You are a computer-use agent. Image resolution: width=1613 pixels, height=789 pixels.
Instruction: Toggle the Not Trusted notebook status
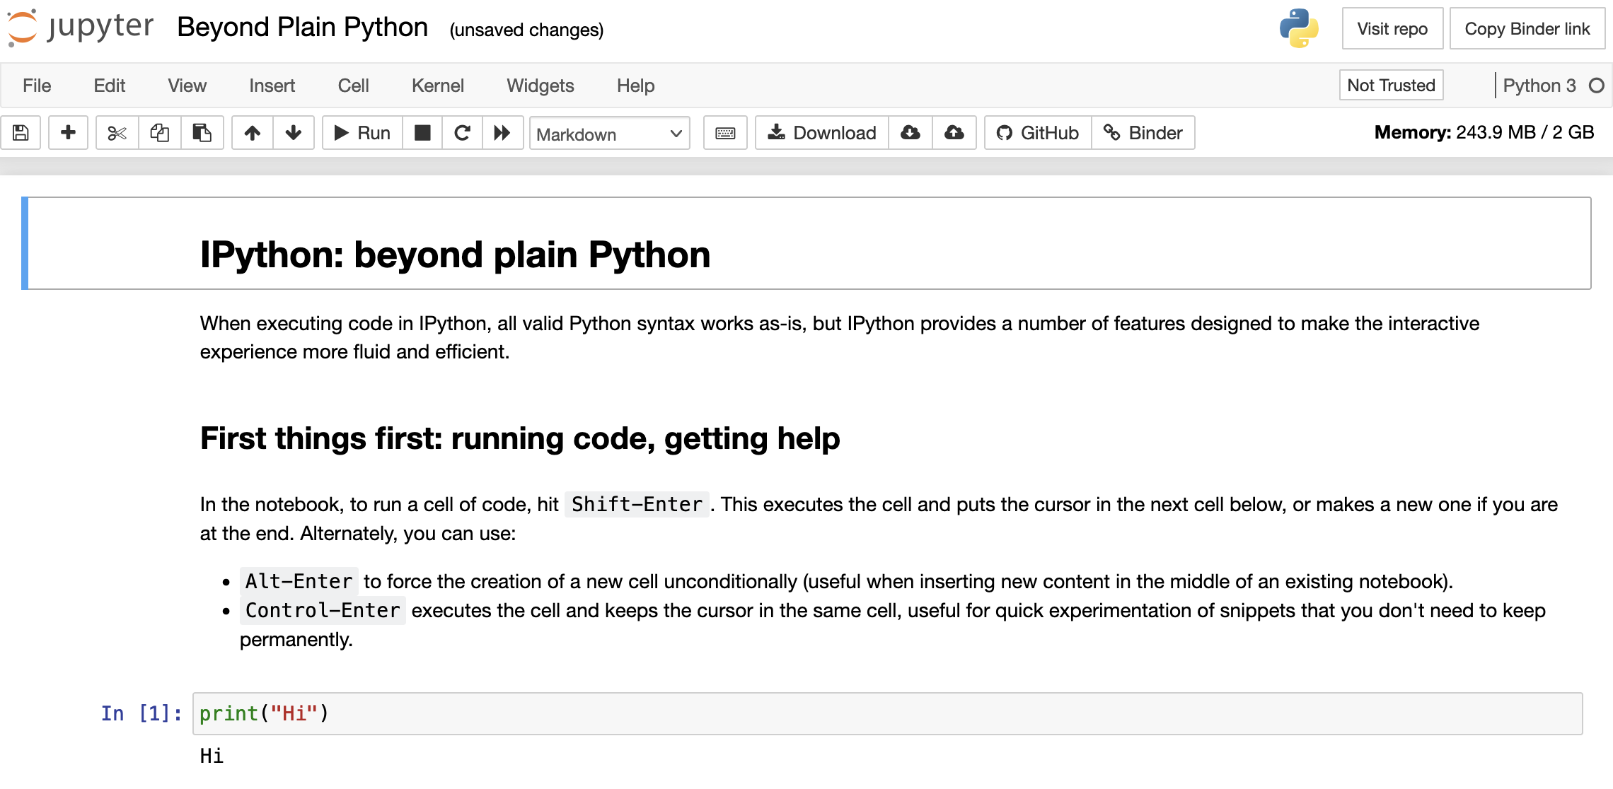coord(1390,86)
